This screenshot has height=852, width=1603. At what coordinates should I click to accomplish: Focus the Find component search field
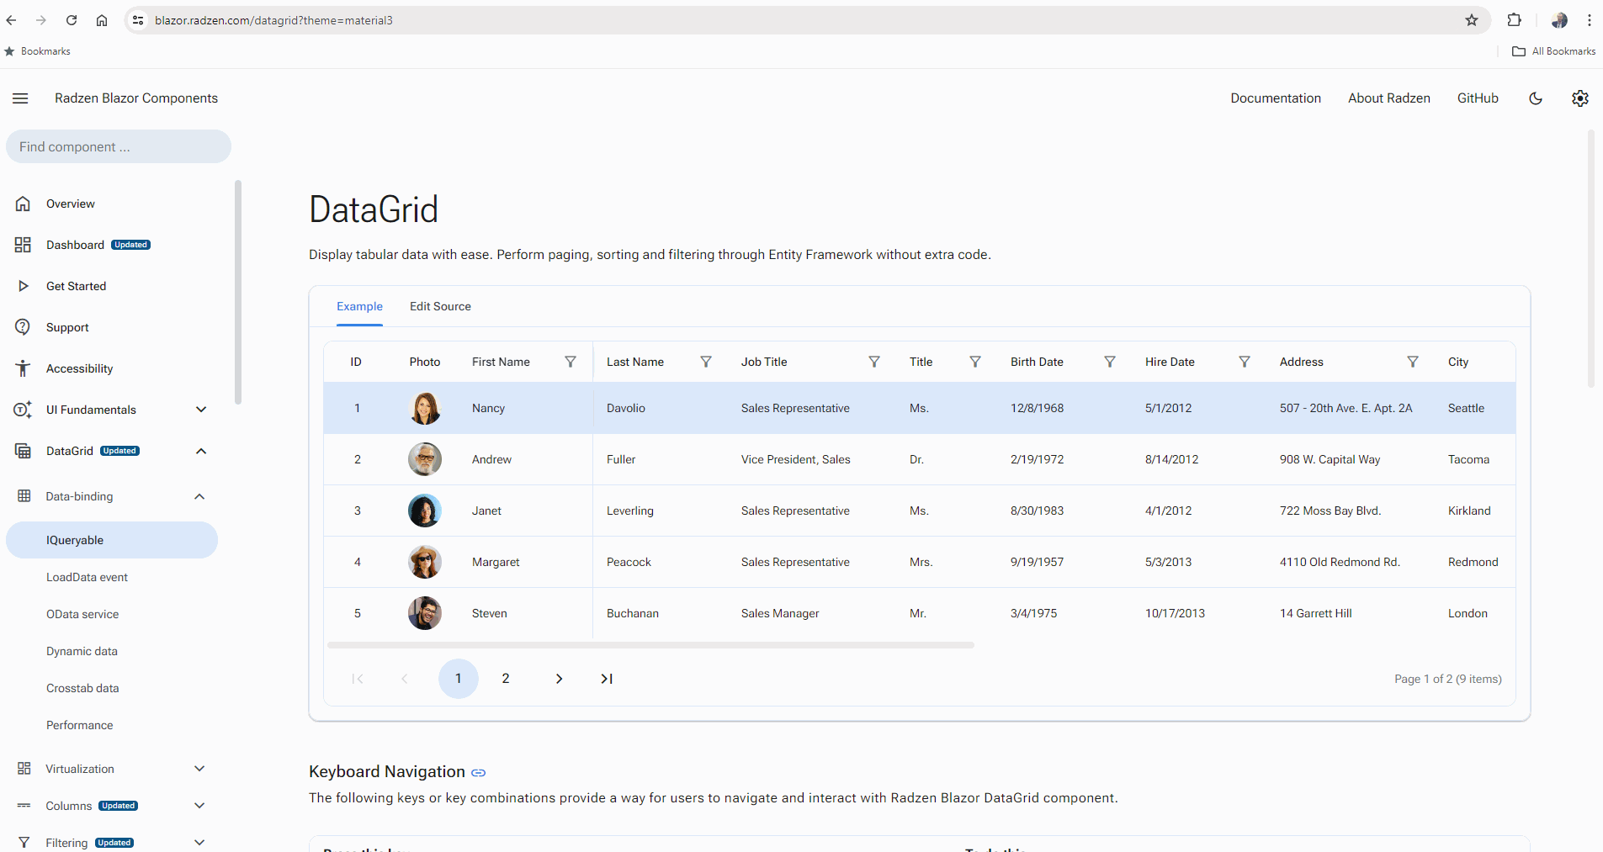pos(119,146)
